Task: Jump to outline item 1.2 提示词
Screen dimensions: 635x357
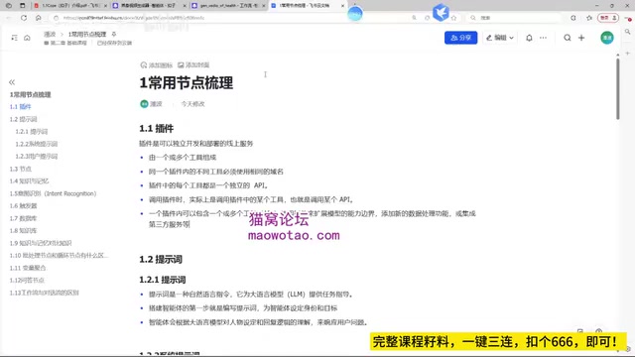Action: click(23, 119)
